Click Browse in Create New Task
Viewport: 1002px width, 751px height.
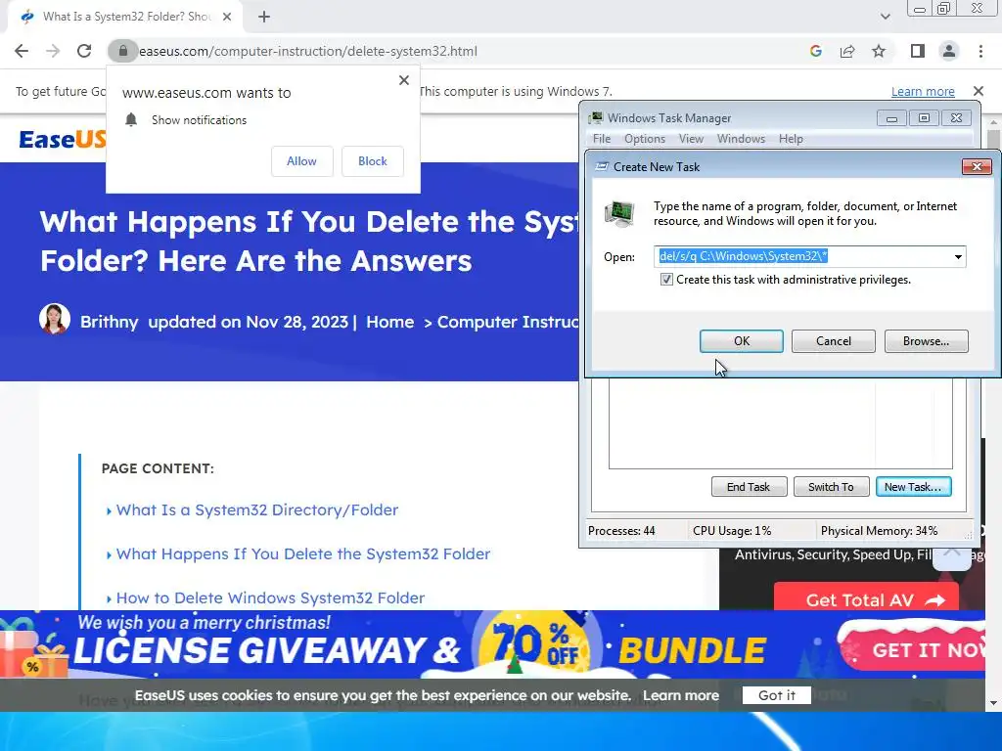pyautogui.click(x=926, y=341)
